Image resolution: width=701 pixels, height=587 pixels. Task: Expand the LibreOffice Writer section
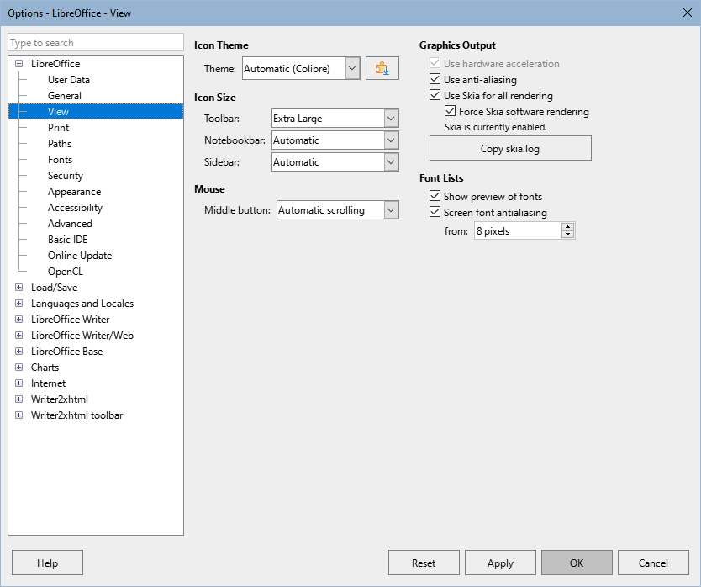[x=18, y=319]
